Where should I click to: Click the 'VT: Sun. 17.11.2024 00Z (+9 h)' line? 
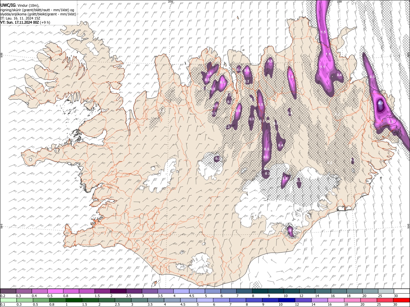tap(25, 23)
